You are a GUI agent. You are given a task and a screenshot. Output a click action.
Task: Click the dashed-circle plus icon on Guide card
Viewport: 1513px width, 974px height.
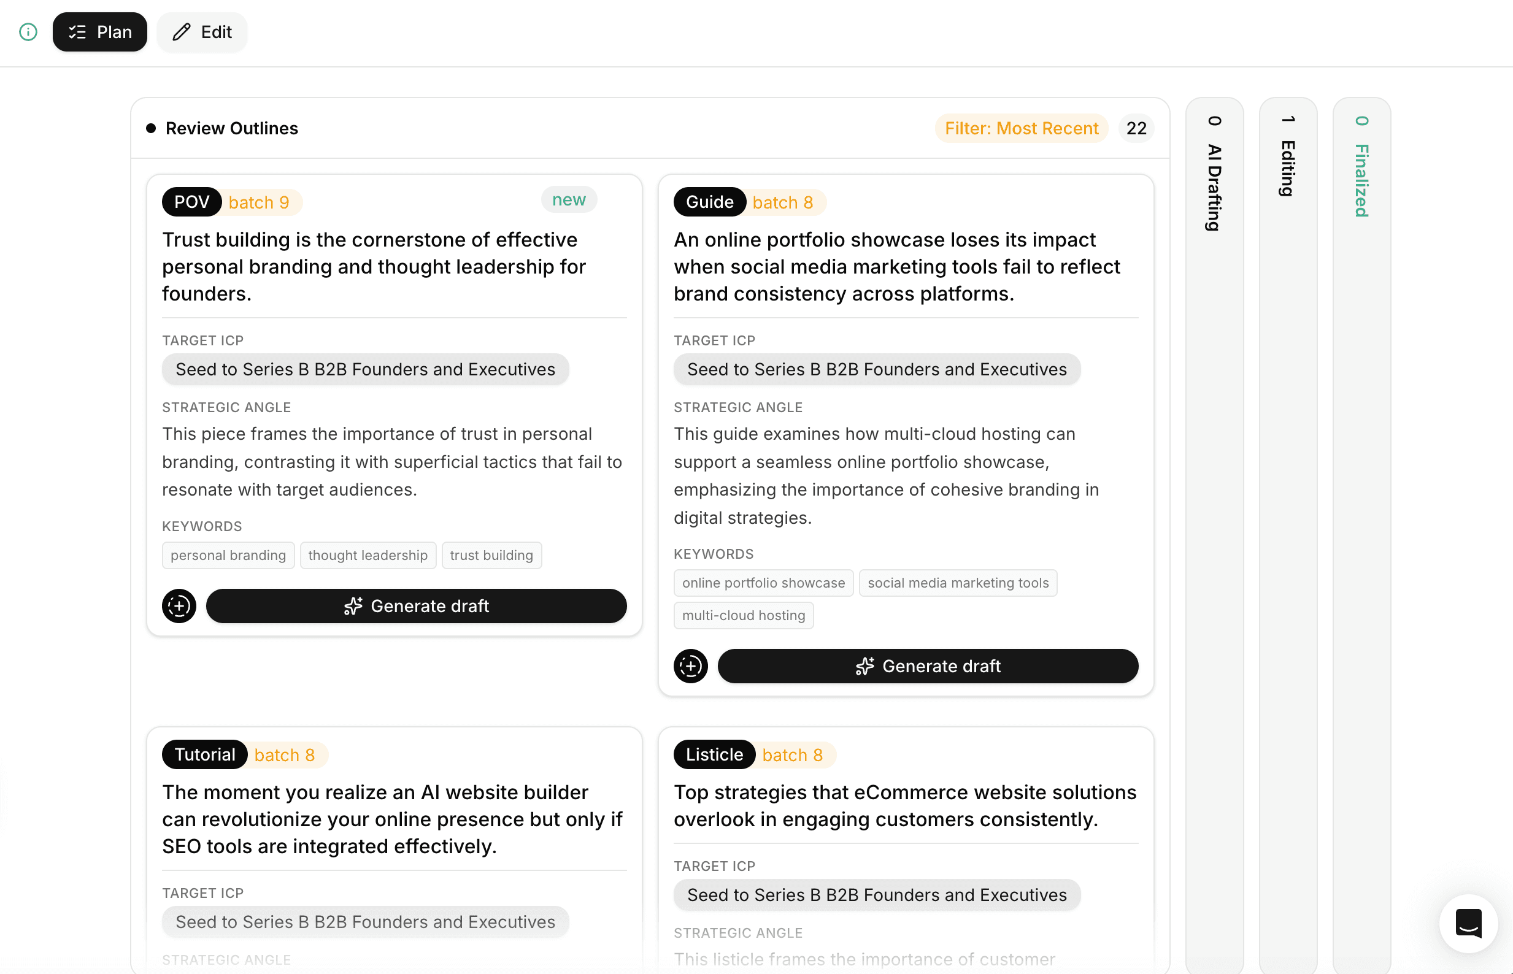pos(690,666)
